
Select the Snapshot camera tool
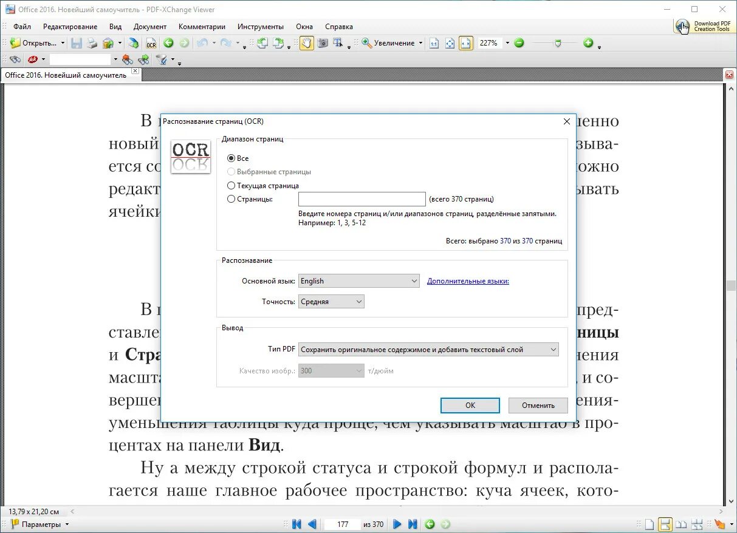click(323, 43)
